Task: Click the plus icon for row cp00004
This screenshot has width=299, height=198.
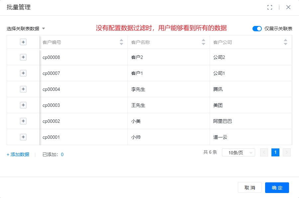Action: 23,89
